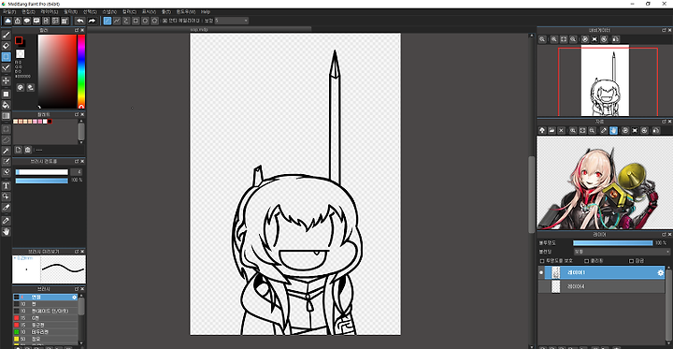
Task: Select the Eraser tool
Action: pyautogui.click(x=6, y=46)
